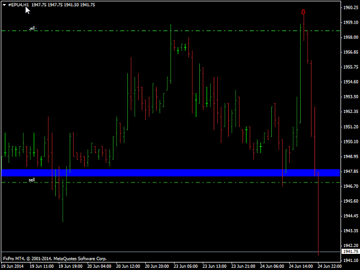Image resolution: width=360 pixels, height=270 pixels.
Task: Click the dropdown triangle beside #EPU4,H1
Action: pyautogui.click(x=4, y=5)
